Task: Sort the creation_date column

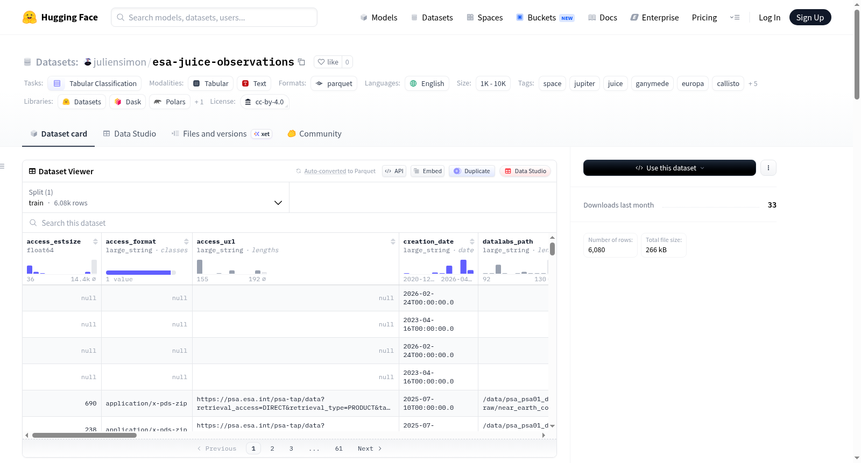Action: [472, 241]
